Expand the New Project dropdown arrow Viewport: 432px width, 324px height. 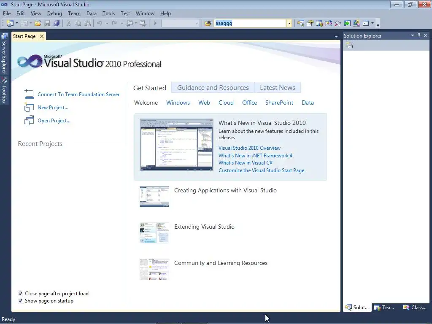pyautogui.click(x=17, y=24)
